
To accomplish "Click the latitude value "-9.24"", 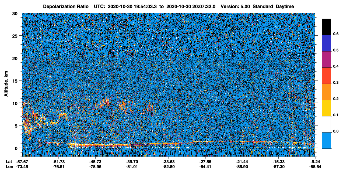I will click(316, 161).
